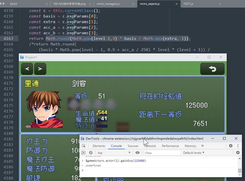Click the 魔法值 MP gauge bar
This screenshot has height=181, width=245.
[102, 120]
